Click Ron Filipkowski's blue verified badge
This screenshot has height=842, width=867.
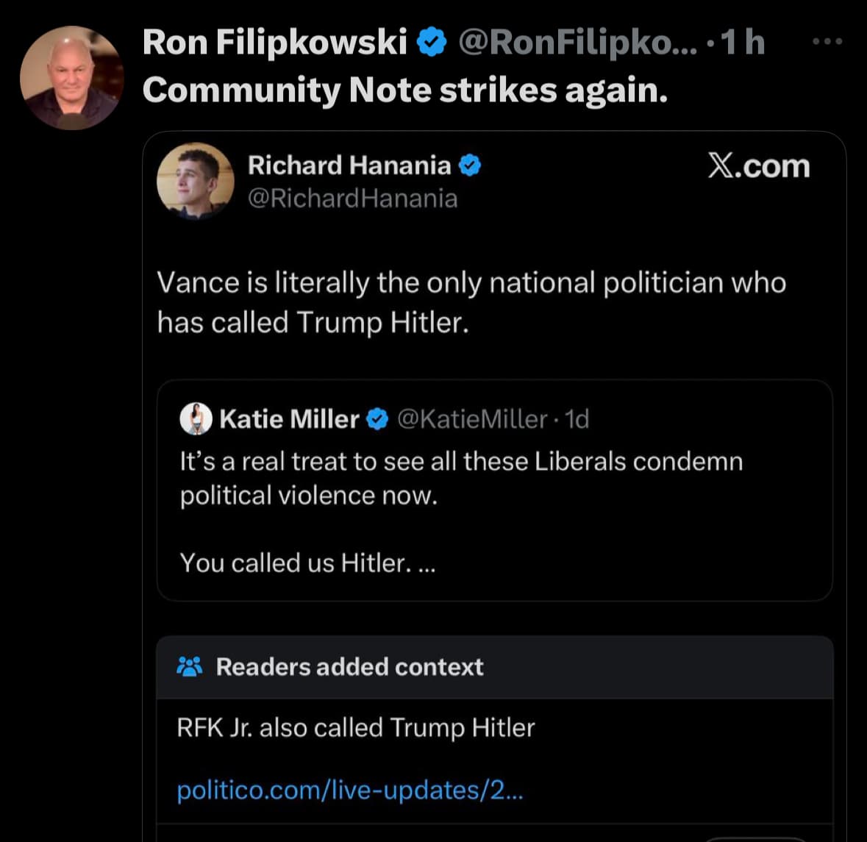pos(432,43)
